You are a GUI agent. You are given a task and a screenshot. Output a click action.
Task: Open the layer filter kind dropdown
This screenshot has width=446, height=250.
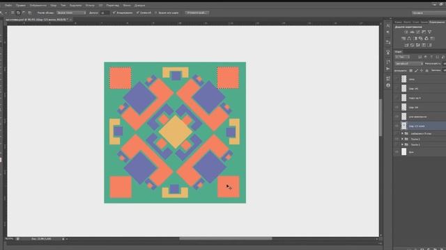[403, 57]
